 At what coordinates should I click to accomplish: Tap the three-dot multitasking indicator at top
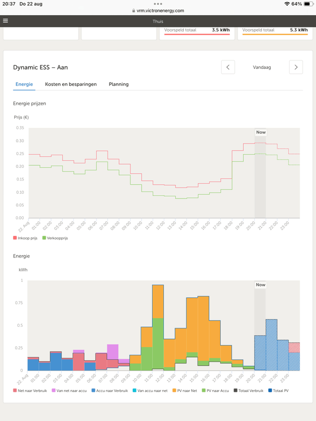[x=158, y=4]
